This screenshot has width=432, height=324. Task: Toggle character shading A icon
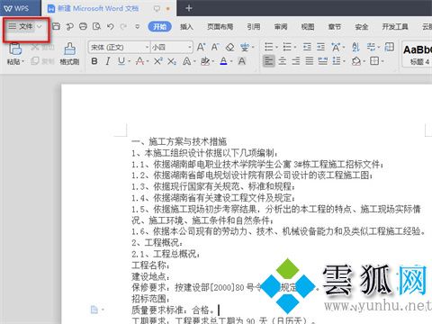point(242,61)
